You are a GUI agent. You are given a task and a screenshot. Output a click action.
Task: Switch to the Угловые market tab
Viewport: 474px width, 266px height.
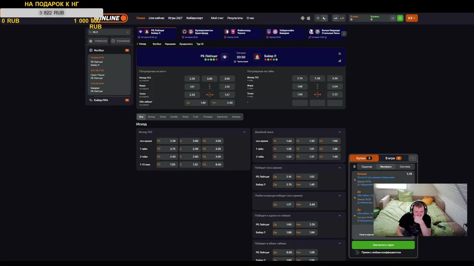[208, 117]
